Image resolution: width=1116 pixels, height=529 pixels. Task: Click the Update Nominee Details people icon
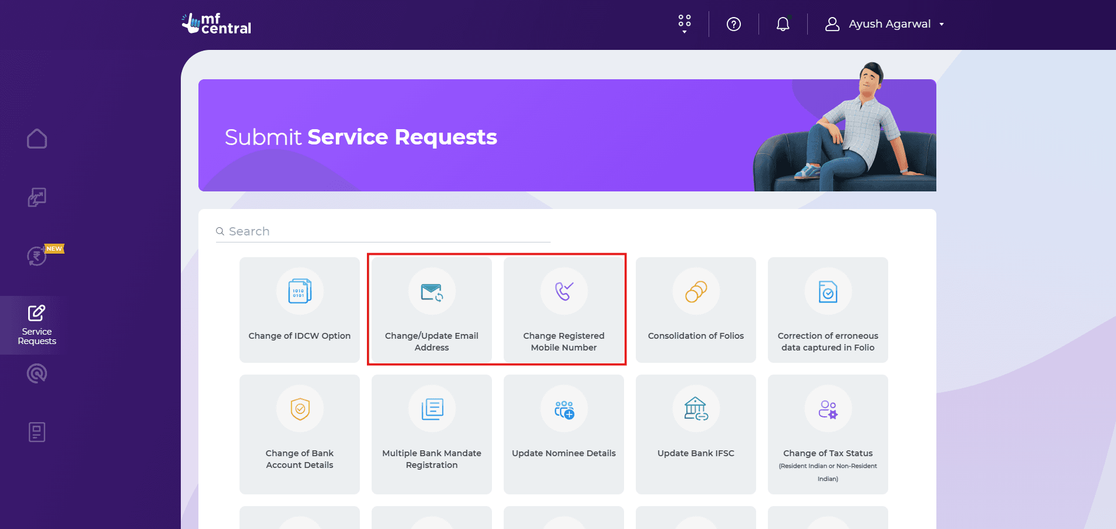[564, 409]
